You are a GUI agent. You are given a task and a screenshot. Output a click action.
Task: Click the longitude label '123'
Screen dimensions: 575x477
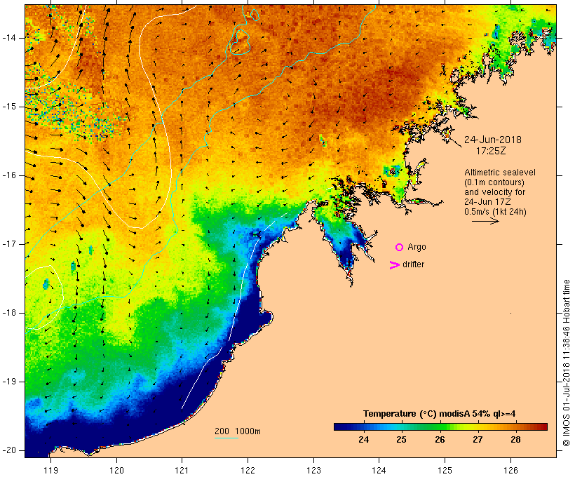tap(313, 470)
